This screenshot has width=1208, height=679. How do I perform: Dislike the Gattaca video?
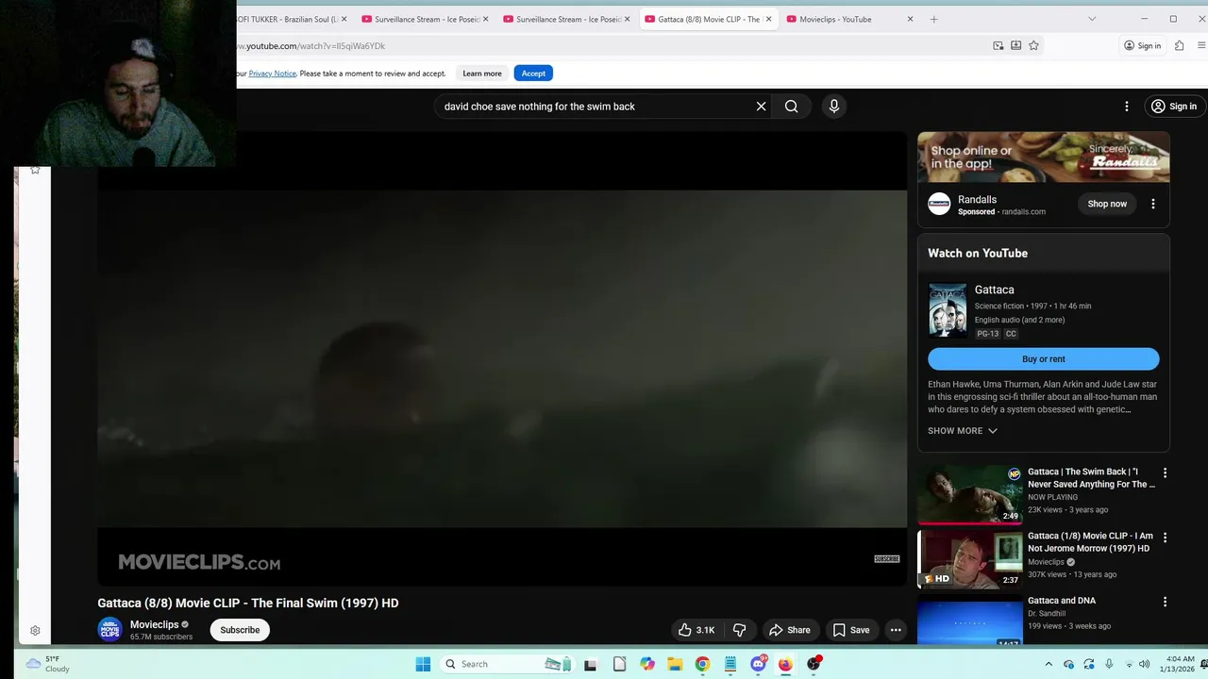(x=740, y=630)
